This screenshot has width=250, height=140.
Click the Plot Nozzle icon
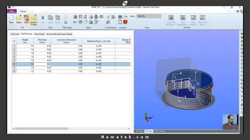193,20
